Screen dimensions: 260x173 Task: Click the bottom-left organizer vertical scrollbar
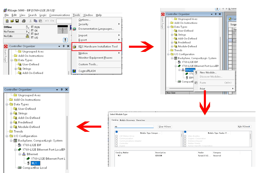pyautogui.click(x=67, y=142)
